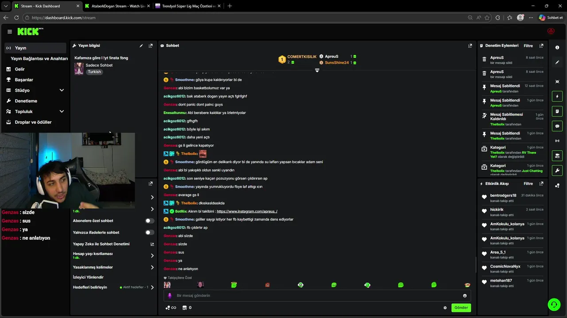567x318 pixels.
Task: Toggle the wrench moderation icon in the right sidebar
Action: 557,170
